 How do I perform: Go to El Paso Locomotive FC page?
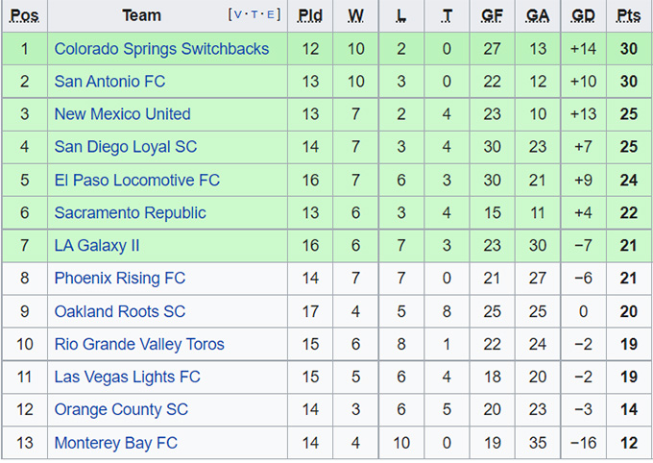click(x=136, y=180)
